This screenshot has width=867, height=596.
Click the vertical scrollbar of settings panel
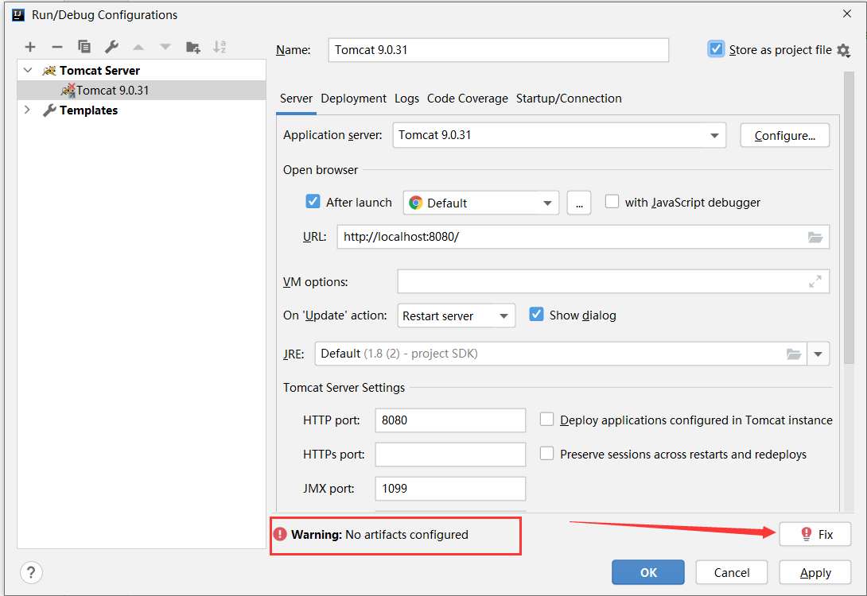pos(849,218)
